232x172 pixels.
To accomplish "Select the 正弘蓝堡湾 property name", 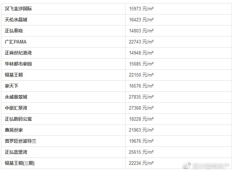I will (x=16, y=152).
